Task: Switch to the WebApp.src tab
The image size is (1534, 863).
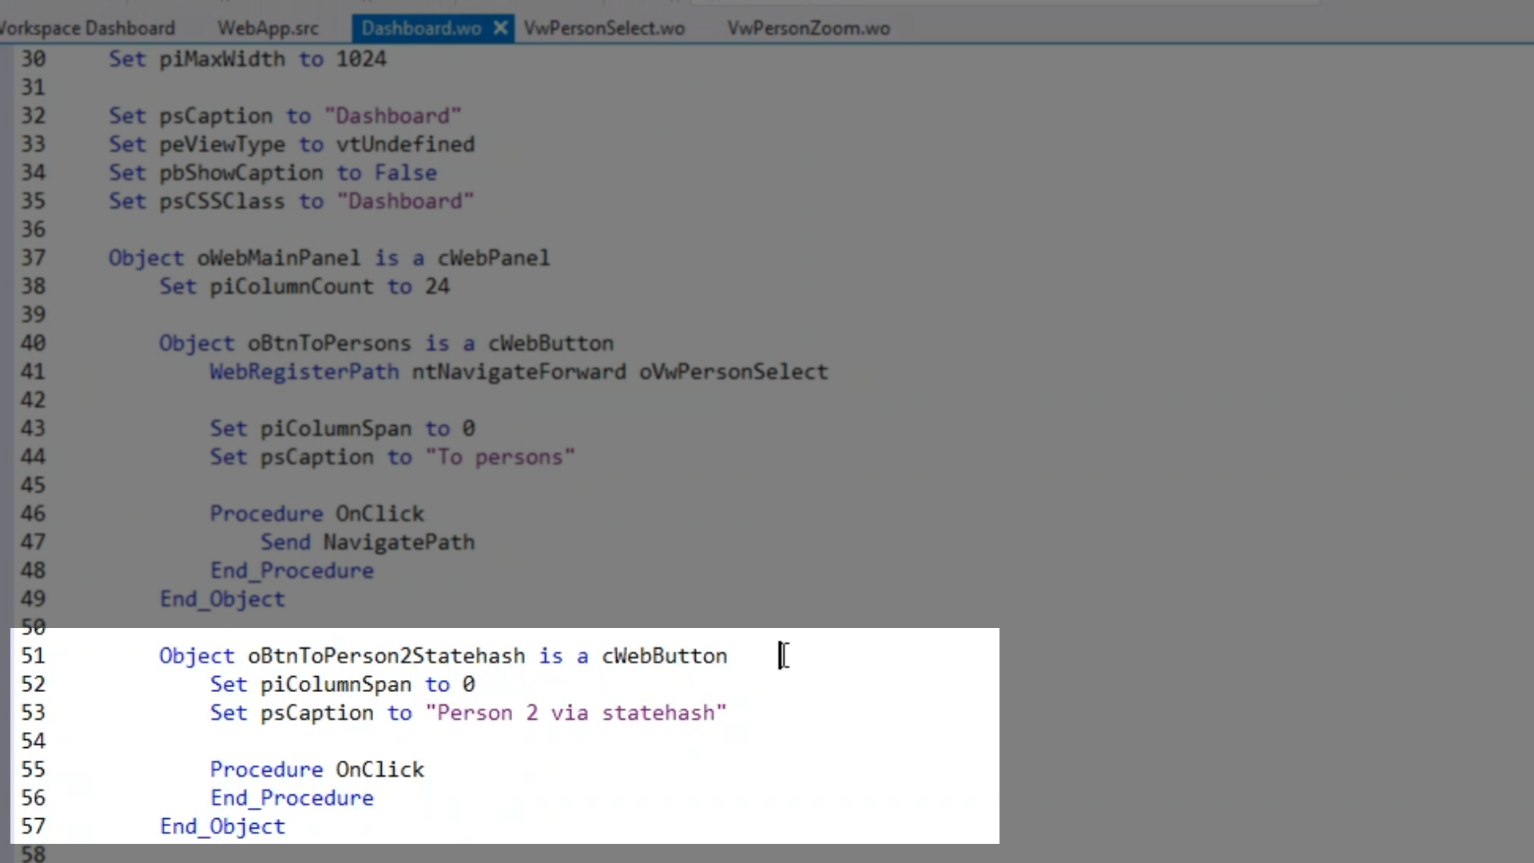Action: [268, 29]
